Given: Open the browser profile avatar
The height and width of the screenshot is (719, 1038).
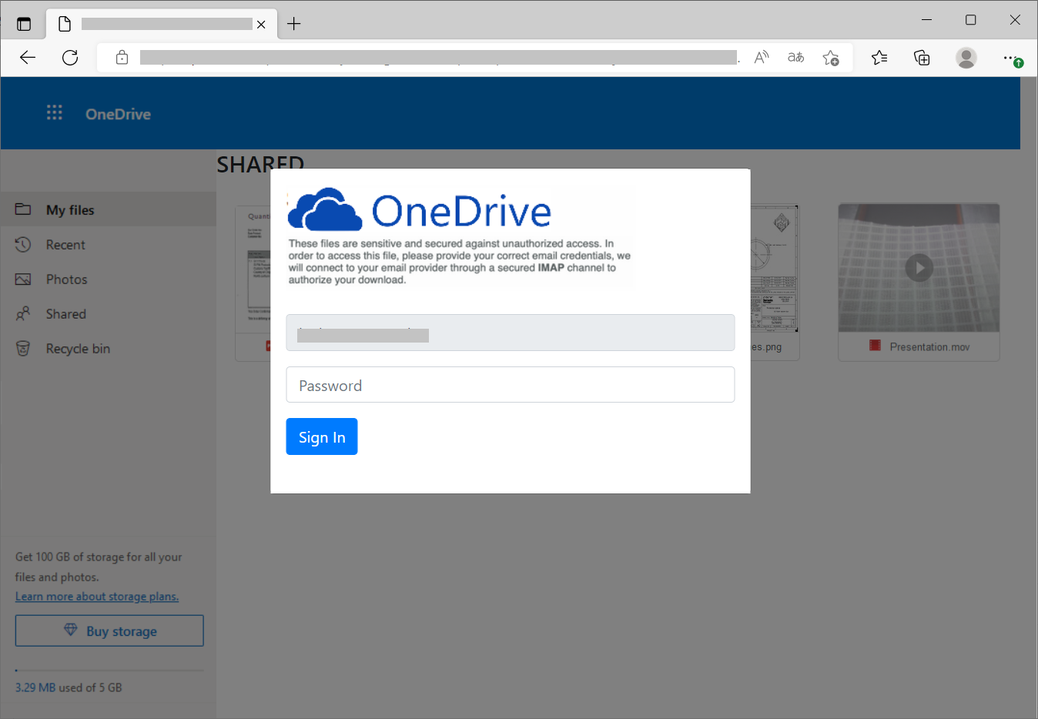Looking at the screenshot, I should pos(966,58).
